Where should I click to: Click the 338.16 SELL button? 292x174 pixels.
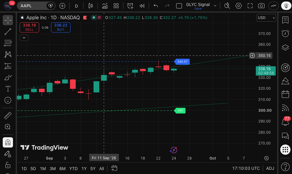[x=30, y=27]
